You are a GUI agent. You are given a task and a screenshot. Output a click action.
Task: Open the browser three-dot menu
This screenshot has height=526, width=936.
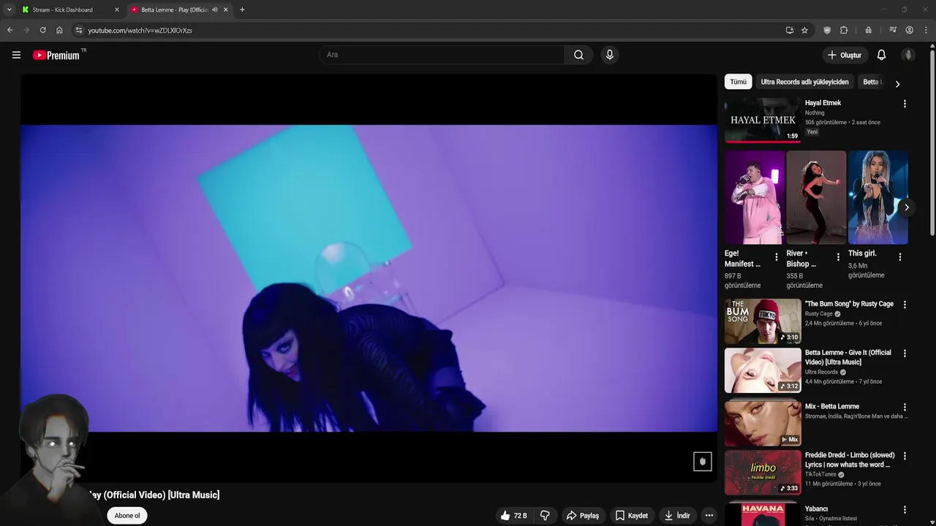point(926,30)
